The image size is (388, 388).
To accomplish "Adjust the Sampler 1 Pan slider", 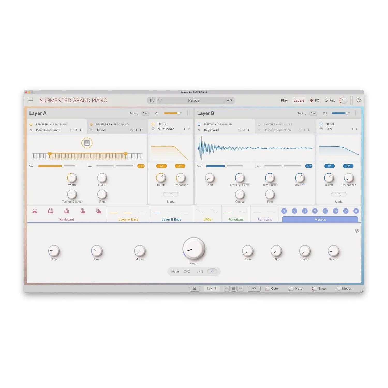I will (115, 166).
